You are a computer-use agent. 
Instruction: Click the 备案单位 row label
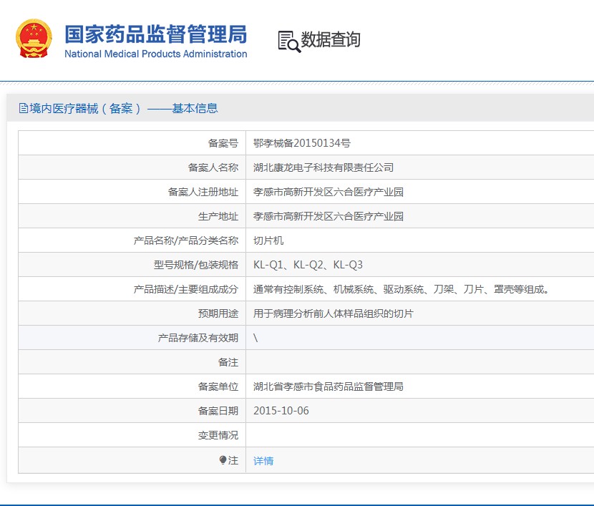pos(218,386)
